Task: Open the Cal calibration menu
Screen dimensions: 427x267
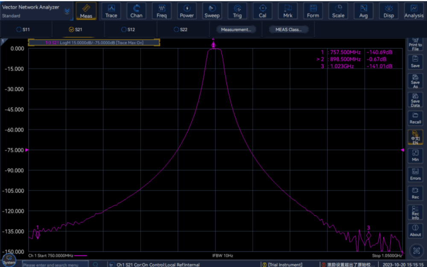Action: 263,11
